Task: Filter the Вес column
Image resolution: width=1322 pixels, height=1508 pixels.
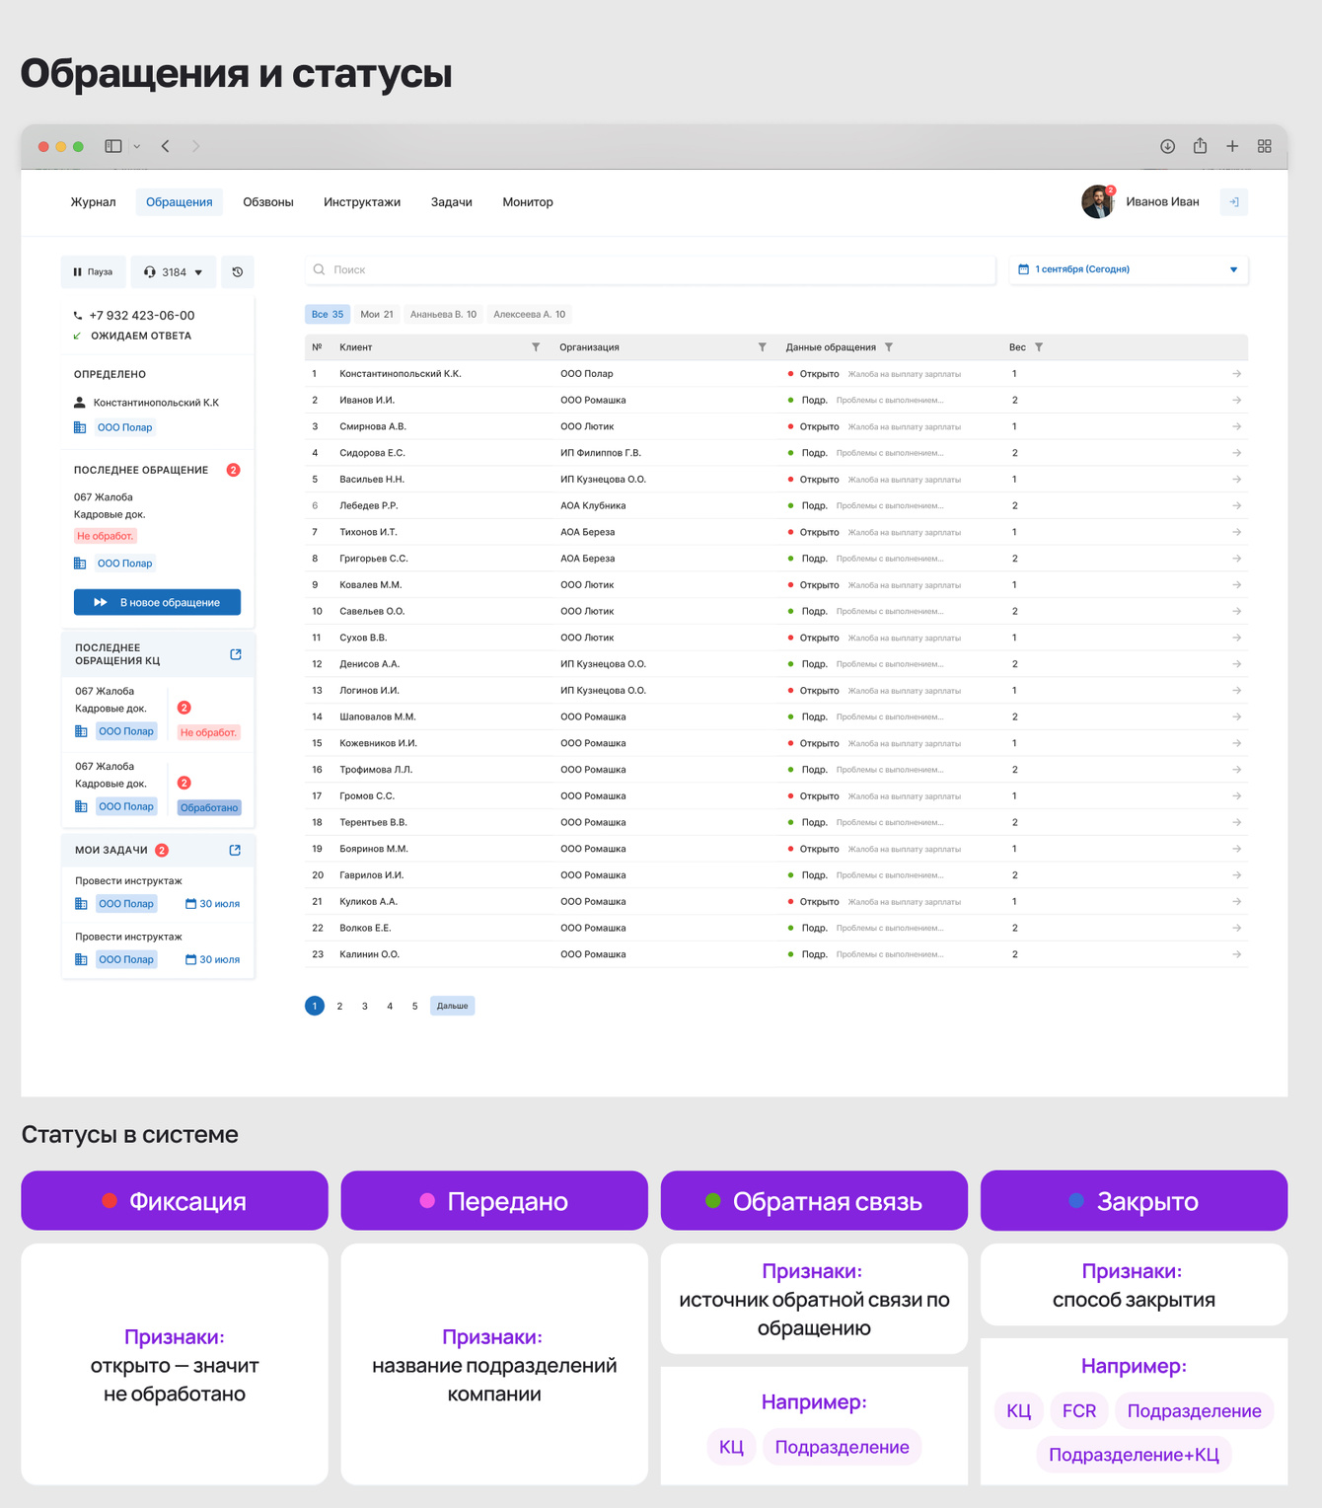Action: (x=1039, y=347)
